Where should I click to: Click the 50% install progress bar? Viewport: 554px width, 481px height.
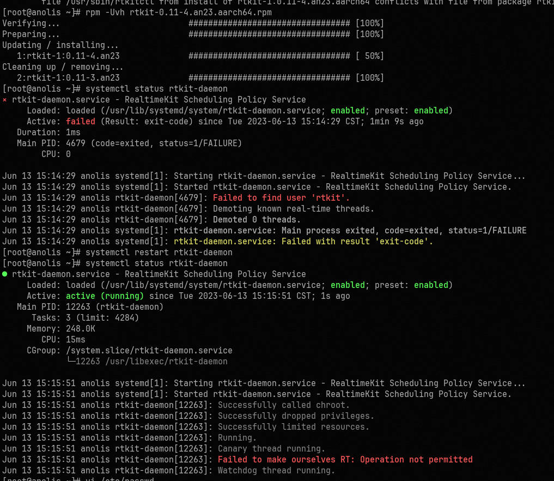[x=269, y=56]
